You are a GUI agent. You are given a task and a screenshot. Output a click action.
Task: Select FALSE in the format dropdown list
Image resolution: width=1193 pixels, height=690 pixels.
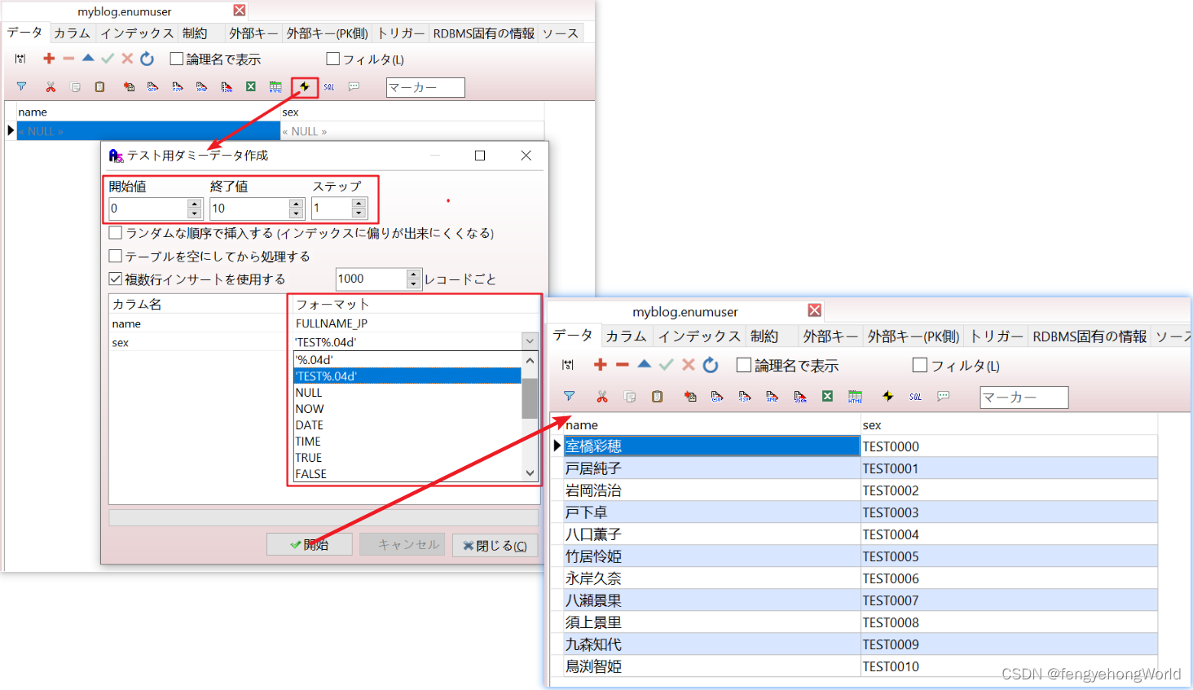tap(407, 474)
